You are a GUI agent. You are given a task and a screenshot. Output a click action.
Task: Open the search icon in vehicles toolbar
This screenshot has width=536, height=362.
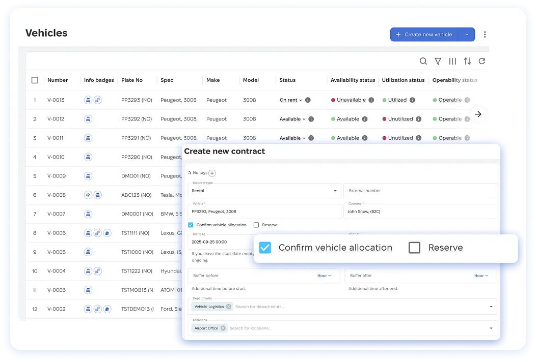click(x=423, y=61)
